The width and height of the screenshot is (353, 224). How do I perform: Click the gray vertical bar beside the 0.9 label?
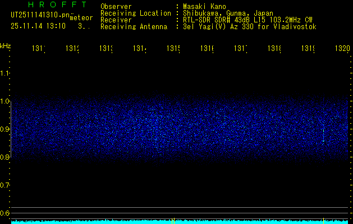coord(11,129)
